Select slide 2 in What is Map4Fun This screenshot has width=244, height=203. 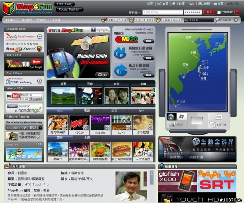(x=98, y=30)
